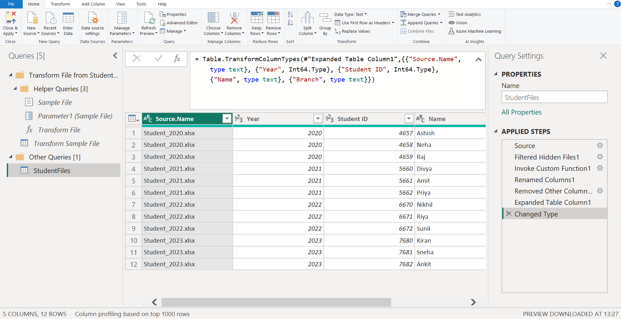Open All Properties link
621x319 pixels.
click(521, 112)
